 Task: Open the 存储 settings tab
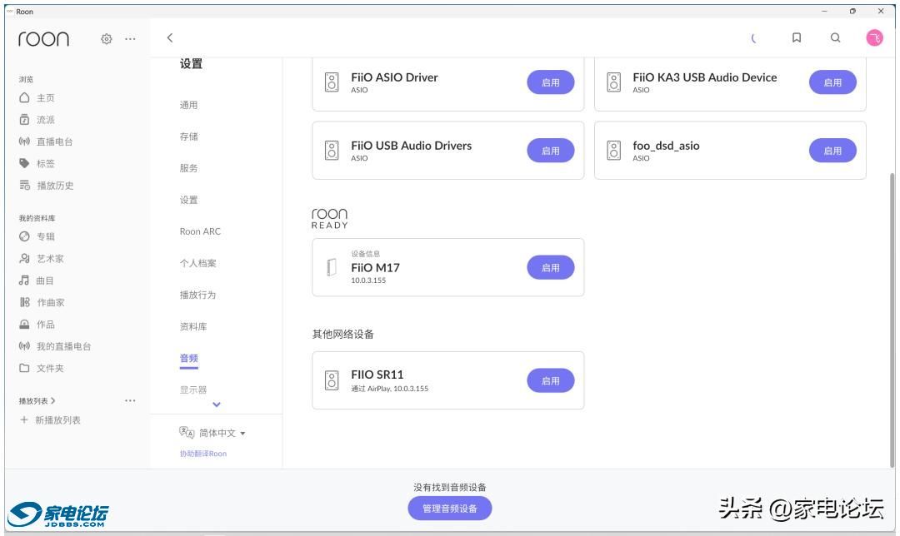coord(189,136)
